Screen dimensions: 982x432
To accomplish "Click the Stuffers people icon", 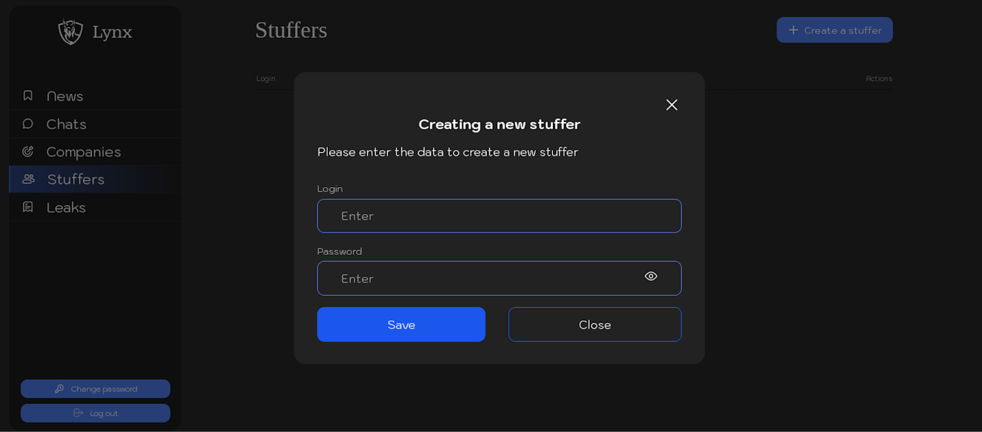I will pos(27,179).
